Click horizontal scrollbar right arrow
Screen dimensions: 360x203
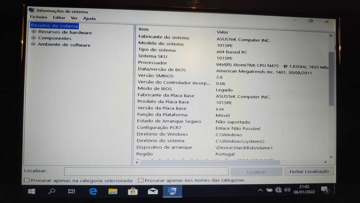325,162
